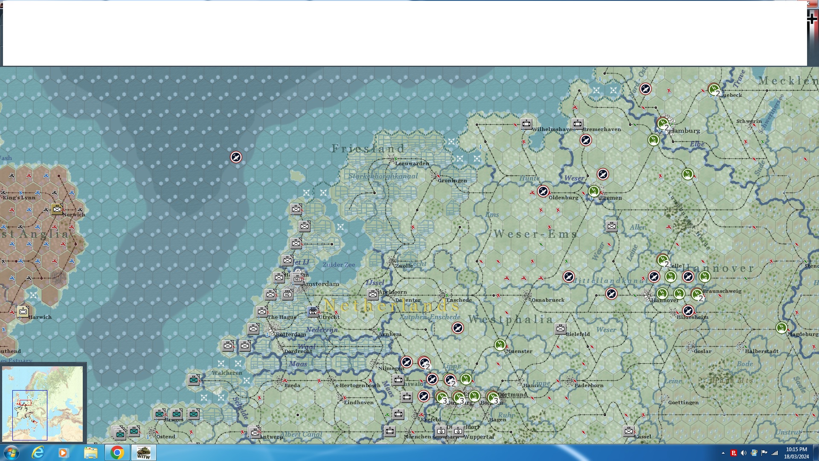Click the Europe overview minimap
The width and height of the screenshot is (819, 461).
43,403
